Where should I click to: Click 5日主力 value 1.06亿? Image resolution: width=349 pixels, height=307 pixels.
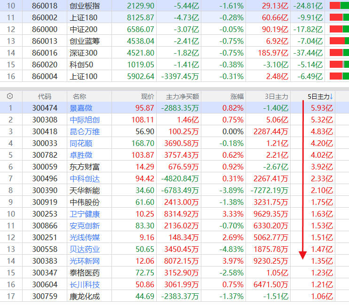pos(322,297)
